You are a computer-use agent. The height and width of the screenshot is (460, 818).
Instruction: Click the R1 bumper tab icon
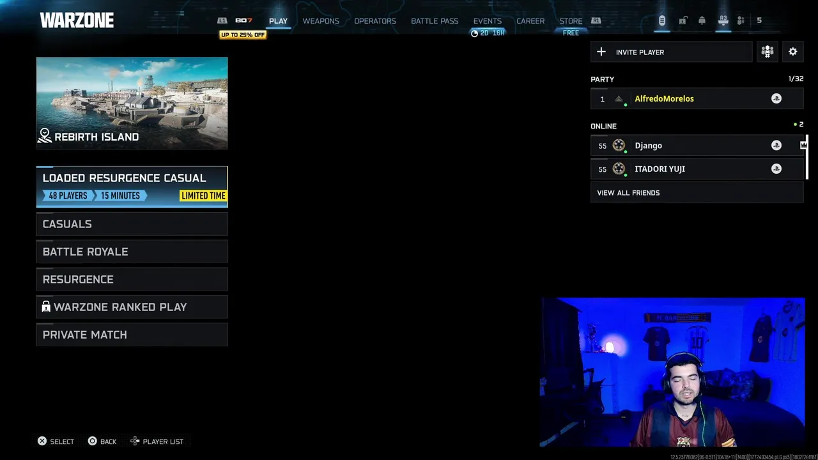pos(596,20)
